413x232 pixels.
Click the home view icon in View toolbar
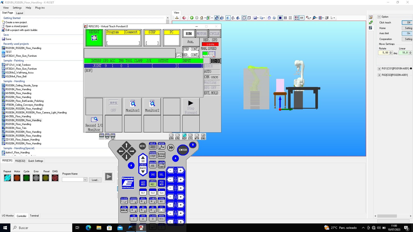pyautogui.click(x=202, y=18)
